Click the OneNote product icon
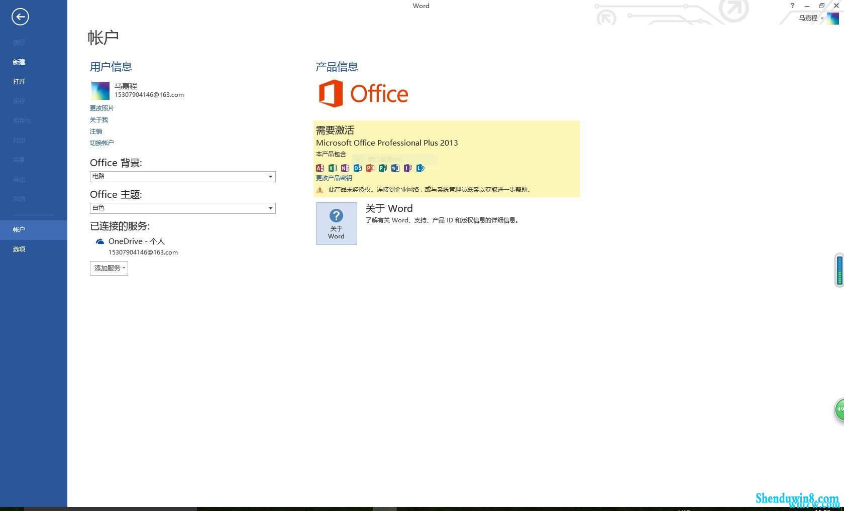The height and width of the screenshot is (511, 844). click(x=345, y=168)
